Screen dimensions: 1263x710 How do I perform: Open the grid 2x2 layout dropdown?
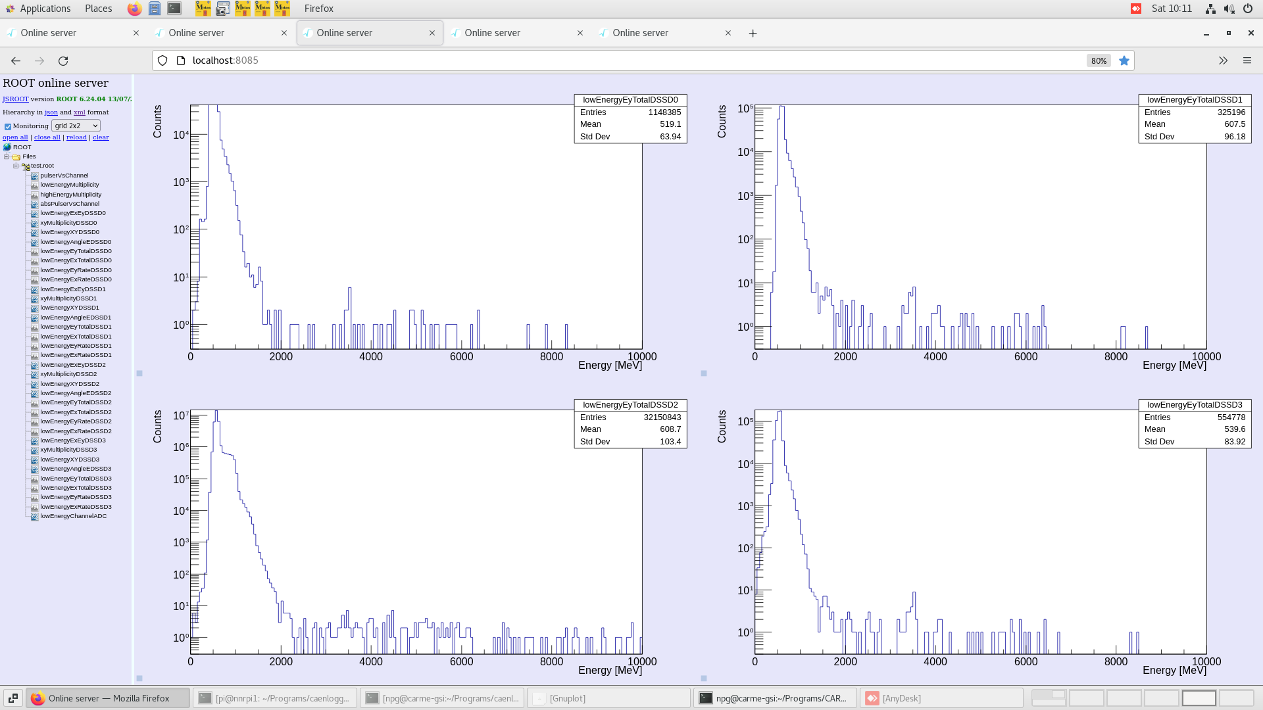(x=76, y=126)
